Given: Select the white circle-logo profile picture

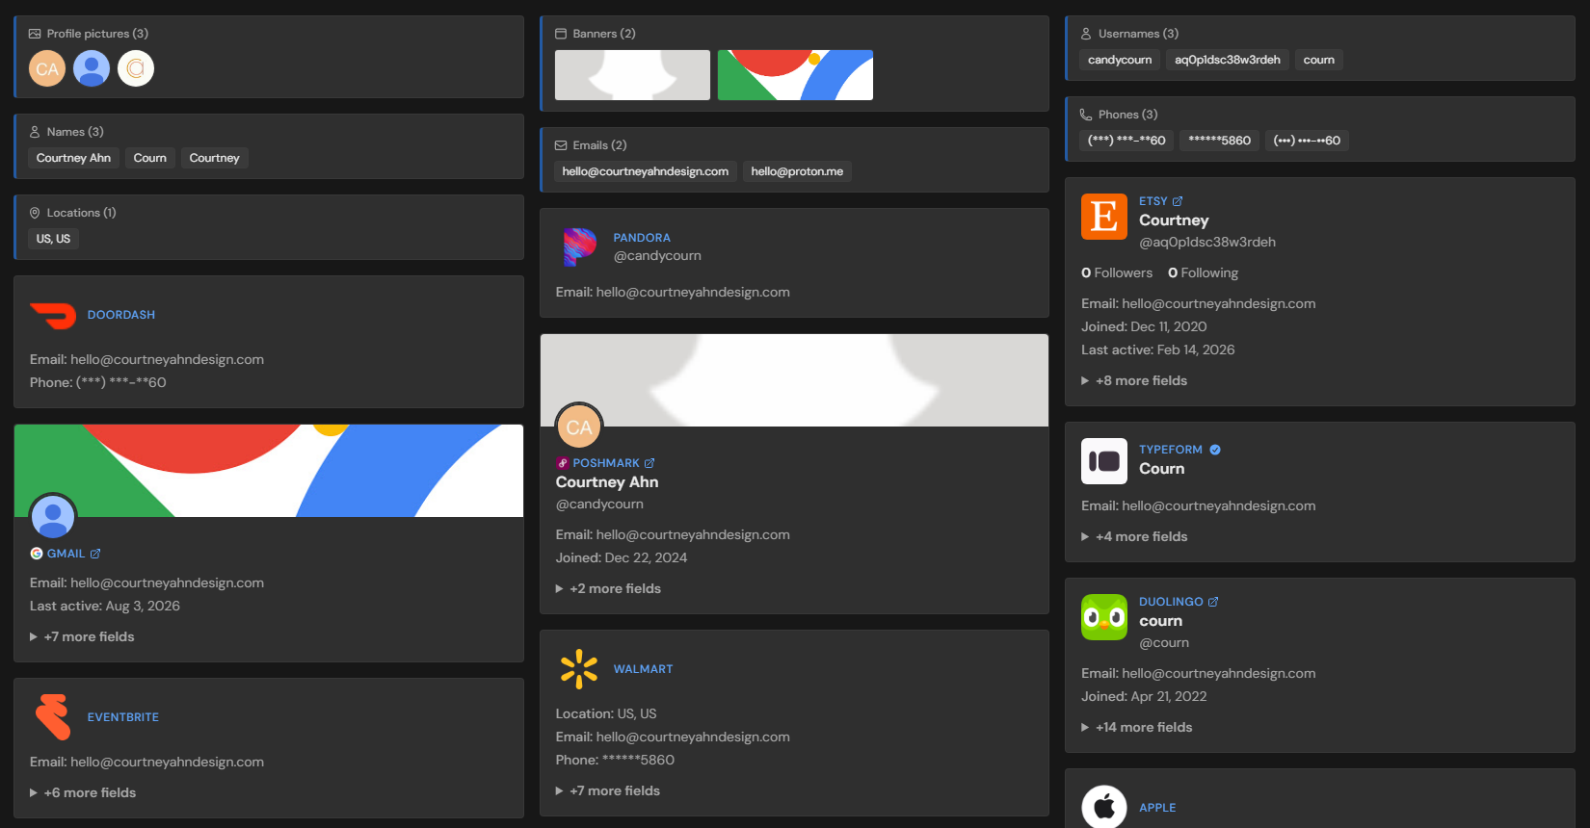Looking at the screenshot, I should pyautogui.click(x=136, y=68).
